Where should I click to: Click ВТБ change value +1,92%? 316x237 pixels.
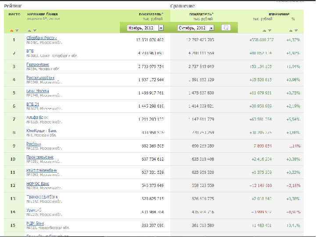(293, 53)
